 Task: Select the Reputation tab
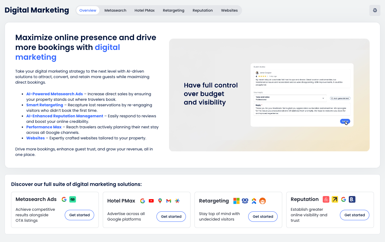click(202, 10)
